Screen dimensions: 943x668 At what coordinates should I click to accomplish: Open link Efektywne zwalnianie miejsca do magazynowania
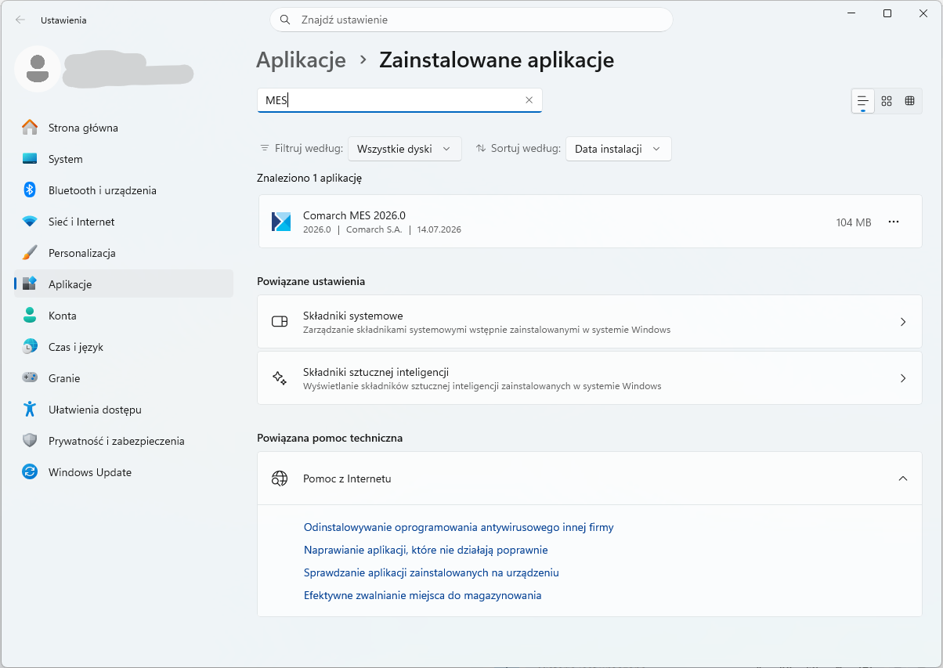click(423, 596)
